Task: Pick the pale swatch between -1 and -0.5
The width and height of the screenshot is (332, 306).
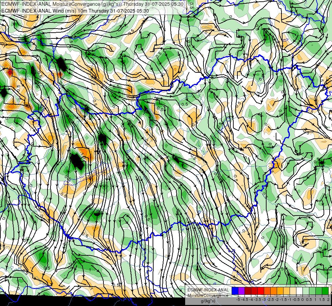Action: point(293,291)
